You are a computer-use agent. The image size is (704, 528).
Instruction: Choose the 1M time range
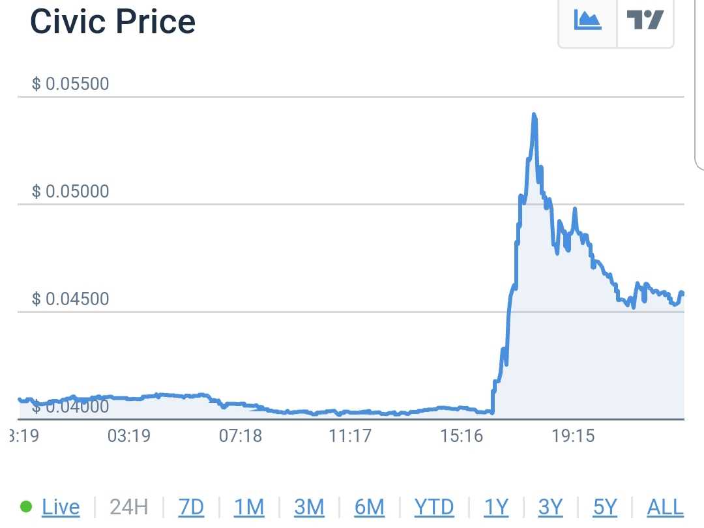click(x=249, y=506)
